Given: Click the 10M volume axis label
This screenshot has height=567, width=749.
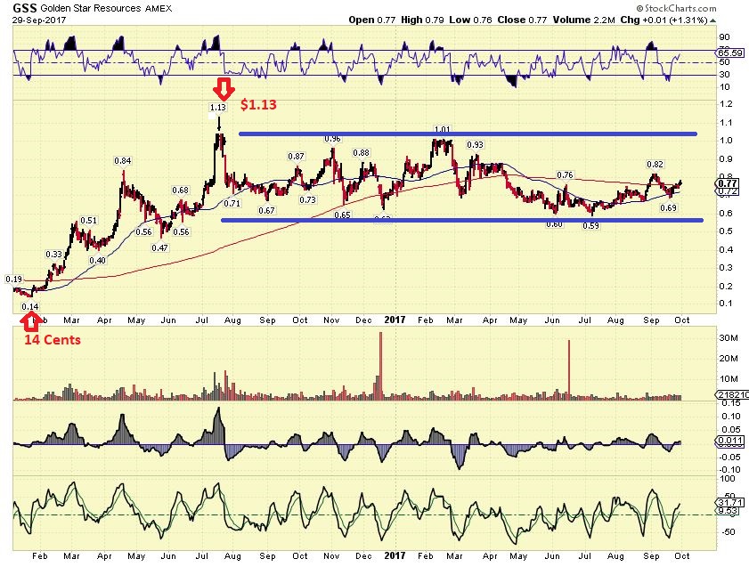Looking at the screenshot, I should click(x=729, y=379).
